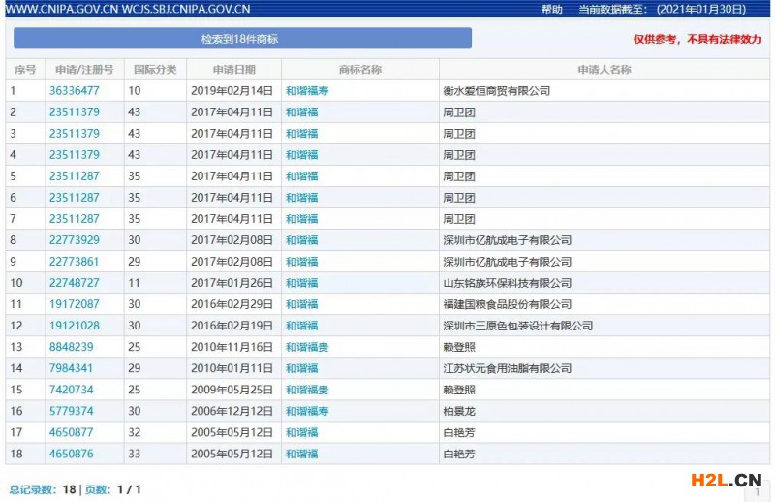The image size is (775, 502).
Task: Open registration number 36336477
Action: pos(75,91)
